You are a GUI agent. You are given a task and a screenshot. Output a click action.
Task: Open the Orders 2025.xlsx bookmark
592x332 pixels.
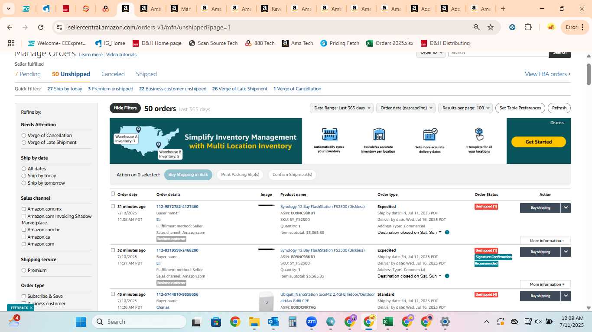[390, 43]
